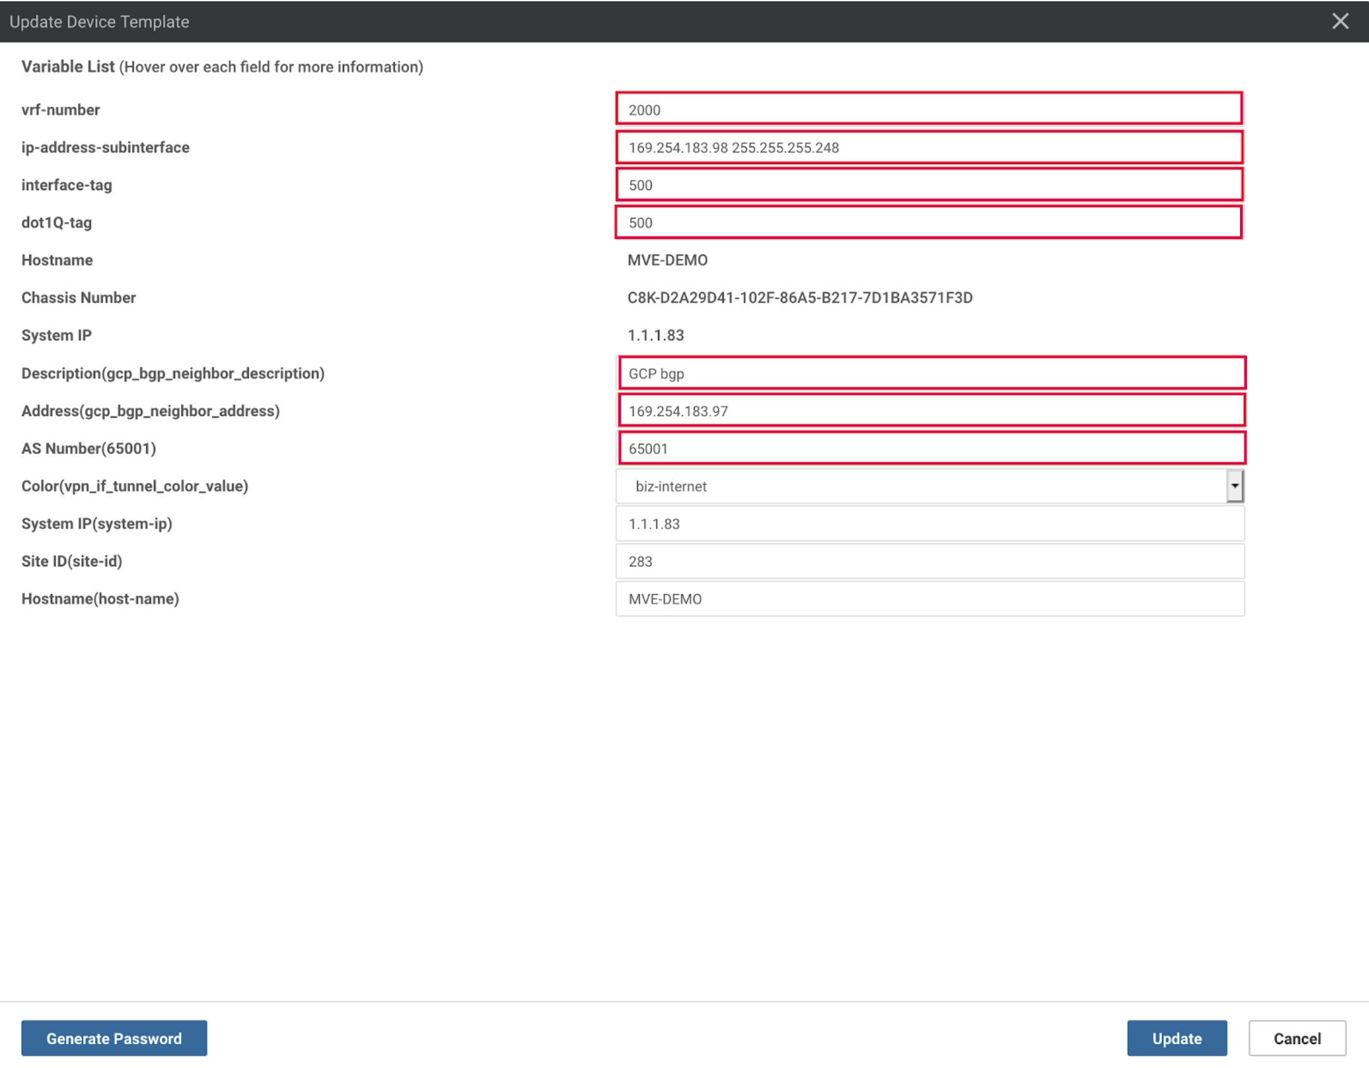
Task: Click the Generate Password button
Action: (113, 1038)
